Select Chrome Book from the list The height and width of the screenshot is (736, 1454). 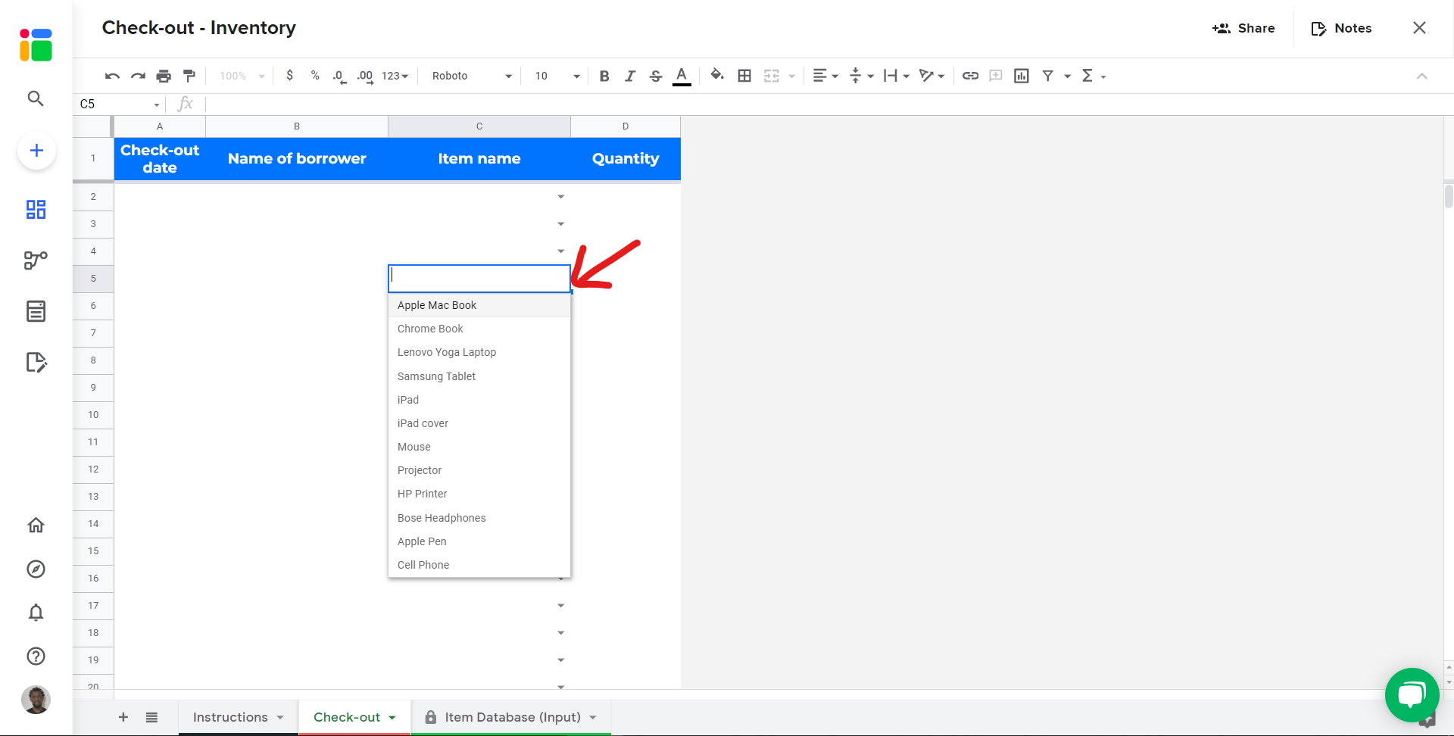479,329
